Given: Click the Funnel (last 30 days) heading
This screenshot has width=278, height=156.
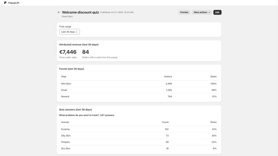Looking at the screenshot, I should coord(72,69).
